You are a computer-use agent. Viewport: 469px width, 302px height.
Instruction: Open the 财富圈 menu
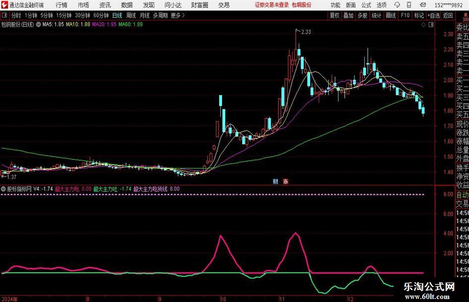coord(200,5)
